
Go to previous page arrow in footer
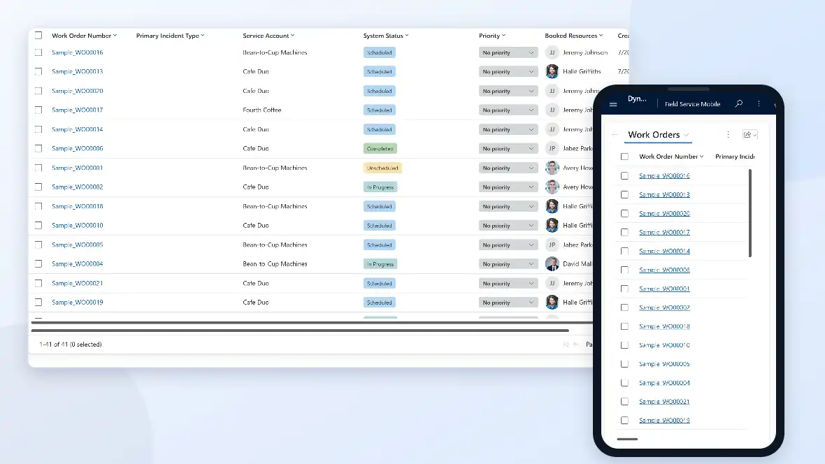pos(575,345)
